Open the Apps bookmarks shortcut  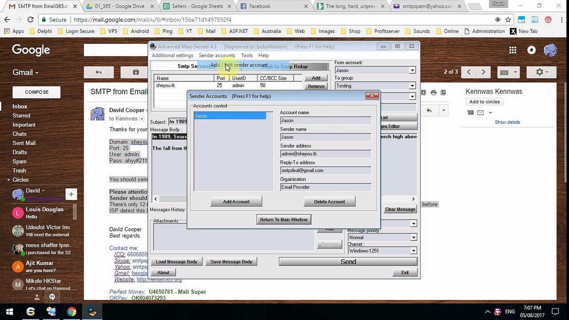pyautogui.click(x=14, y=31)
